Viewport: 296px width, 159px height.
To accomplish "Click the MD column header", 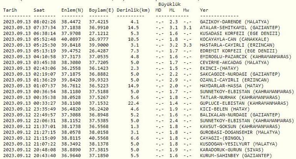I will click(x=158, y=10).
